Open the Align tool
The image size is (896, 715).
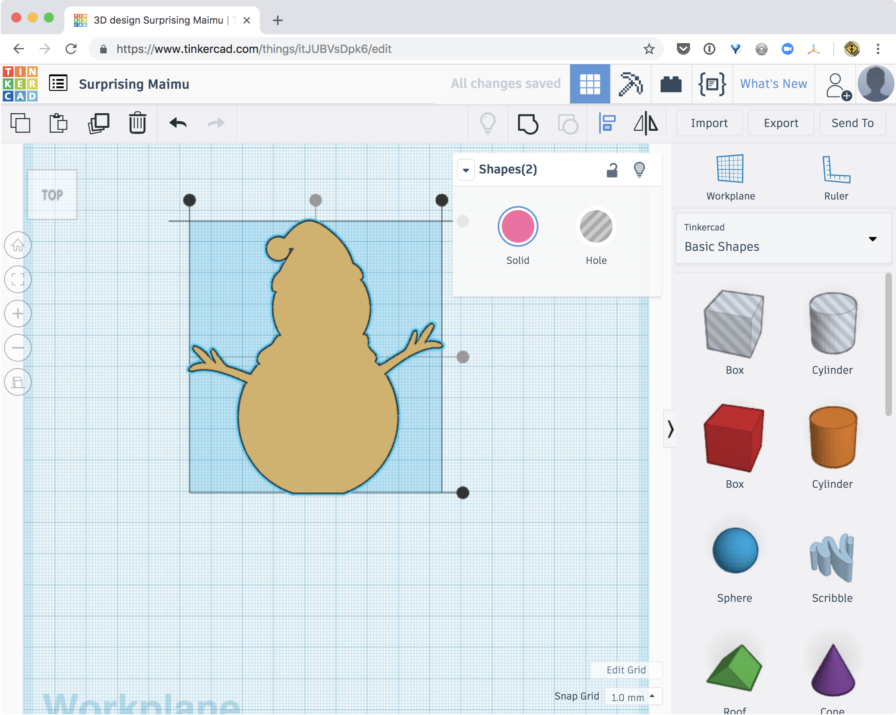pyautogui.click(x=607, y=123)
